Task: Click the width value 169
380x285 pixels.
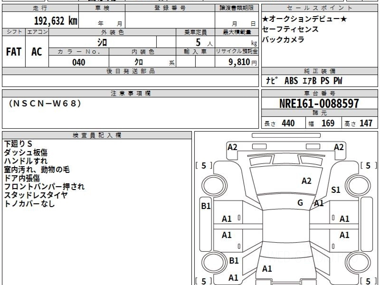Action: tap(328, 123)
